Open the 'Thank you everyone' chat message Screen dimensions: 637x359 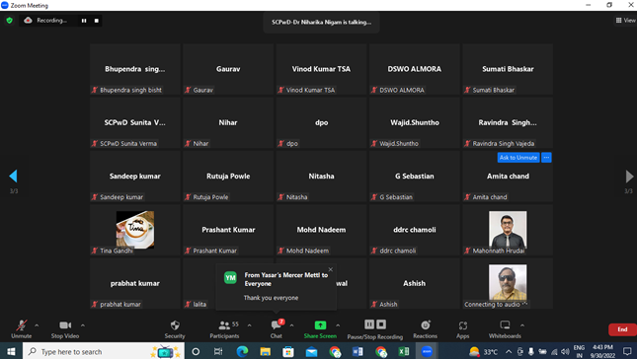tap(271, 298)
